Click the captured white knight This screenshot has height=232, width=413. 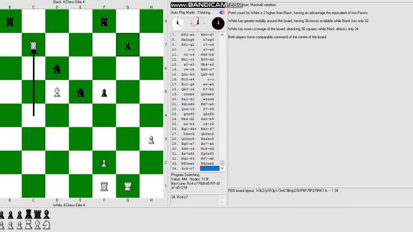click(x=46, y=225)
